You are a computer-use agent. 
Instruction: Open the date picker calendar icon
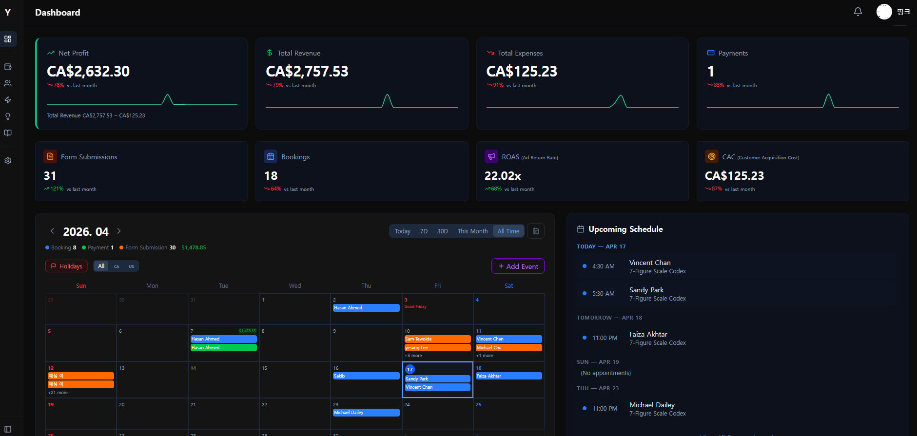coord(536,231)
